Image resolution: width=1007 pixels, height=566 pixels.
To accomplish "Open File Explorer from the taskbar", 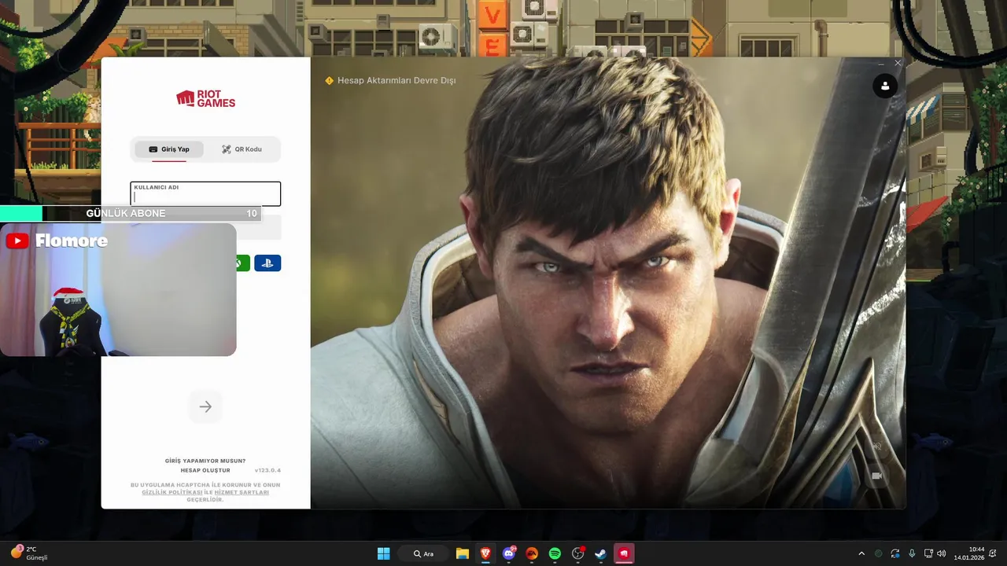I will [463, 553].
